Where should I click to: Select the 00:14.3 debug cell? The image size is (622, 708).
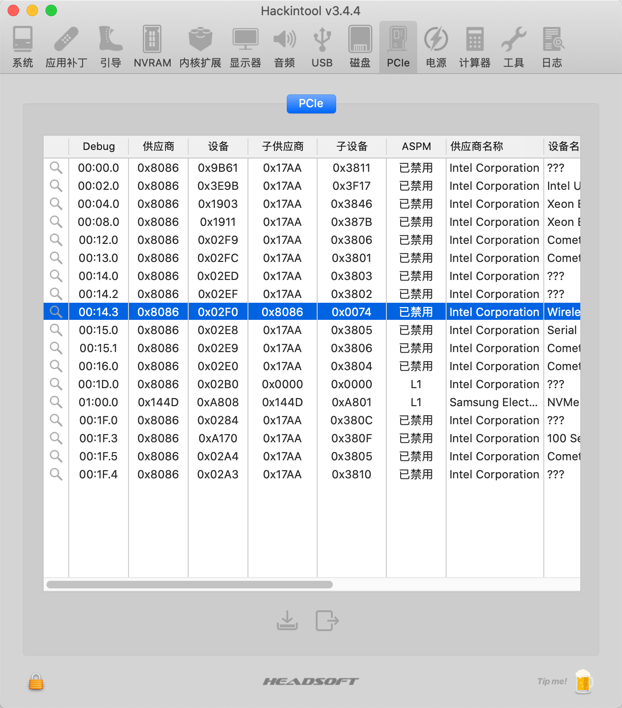(x=99, y=312)
